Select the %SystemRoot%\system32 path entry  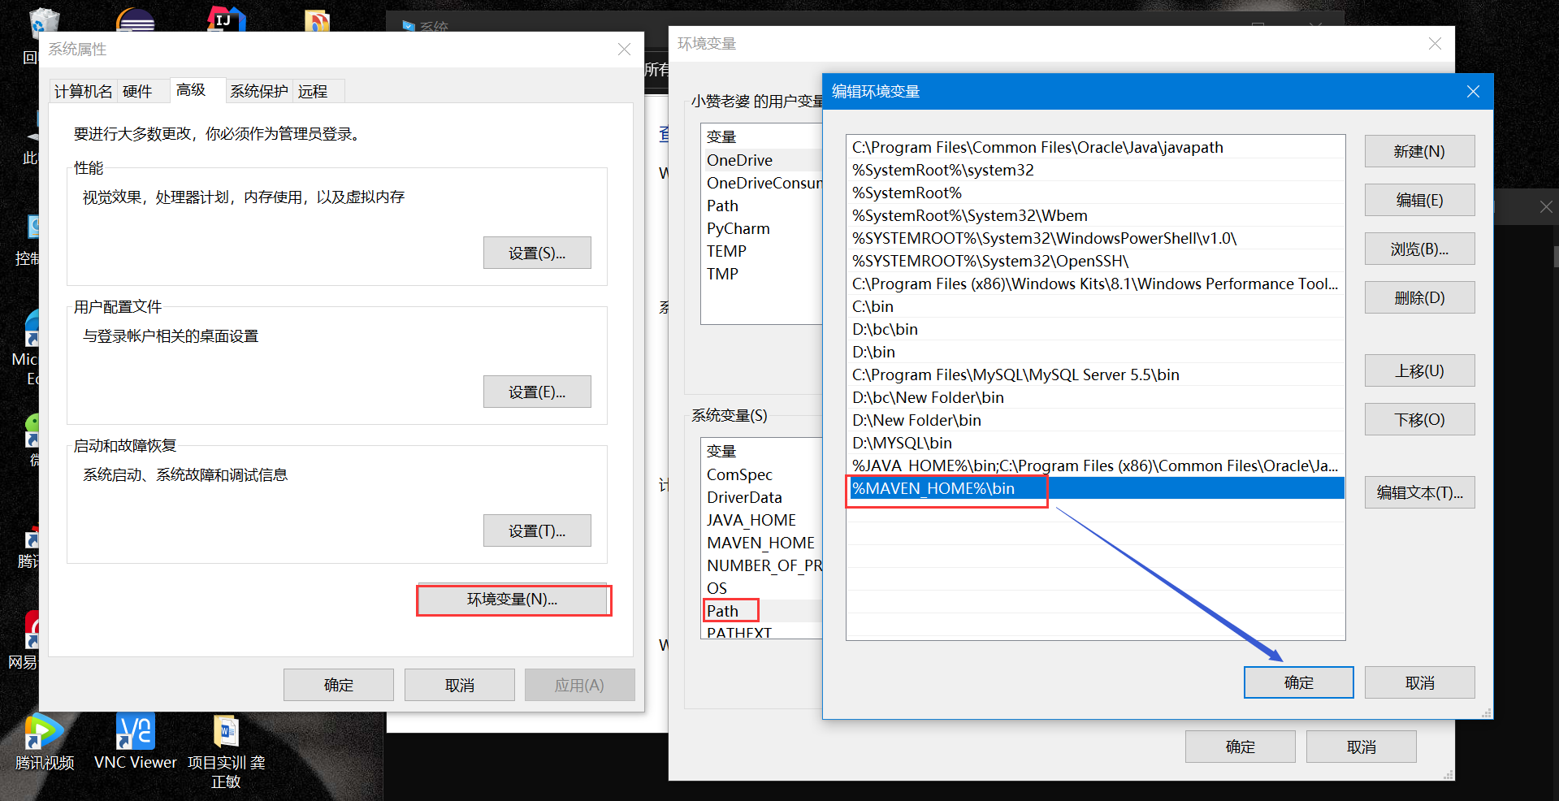click(1095, 170)
